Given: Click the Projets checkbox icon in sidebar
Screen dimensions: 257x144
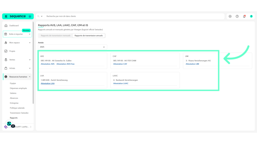Looking at the screenshot, I should click(x=6, y=51).
